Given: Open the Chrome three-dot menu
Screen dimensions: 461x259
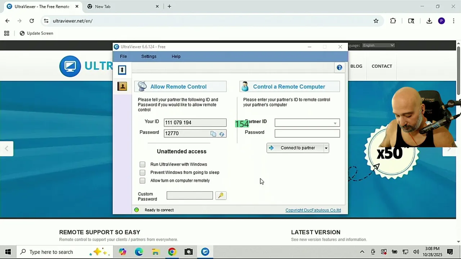Looking at the screenshot, I should tap(453, 21).
